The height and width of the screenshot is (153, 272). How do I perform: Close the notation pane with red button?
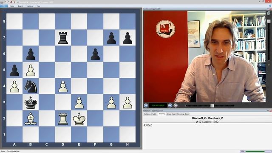coord(271,110)
